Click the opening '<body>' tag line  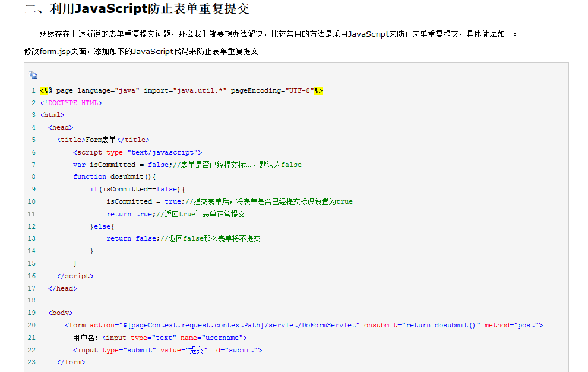[x=61, y=313]
